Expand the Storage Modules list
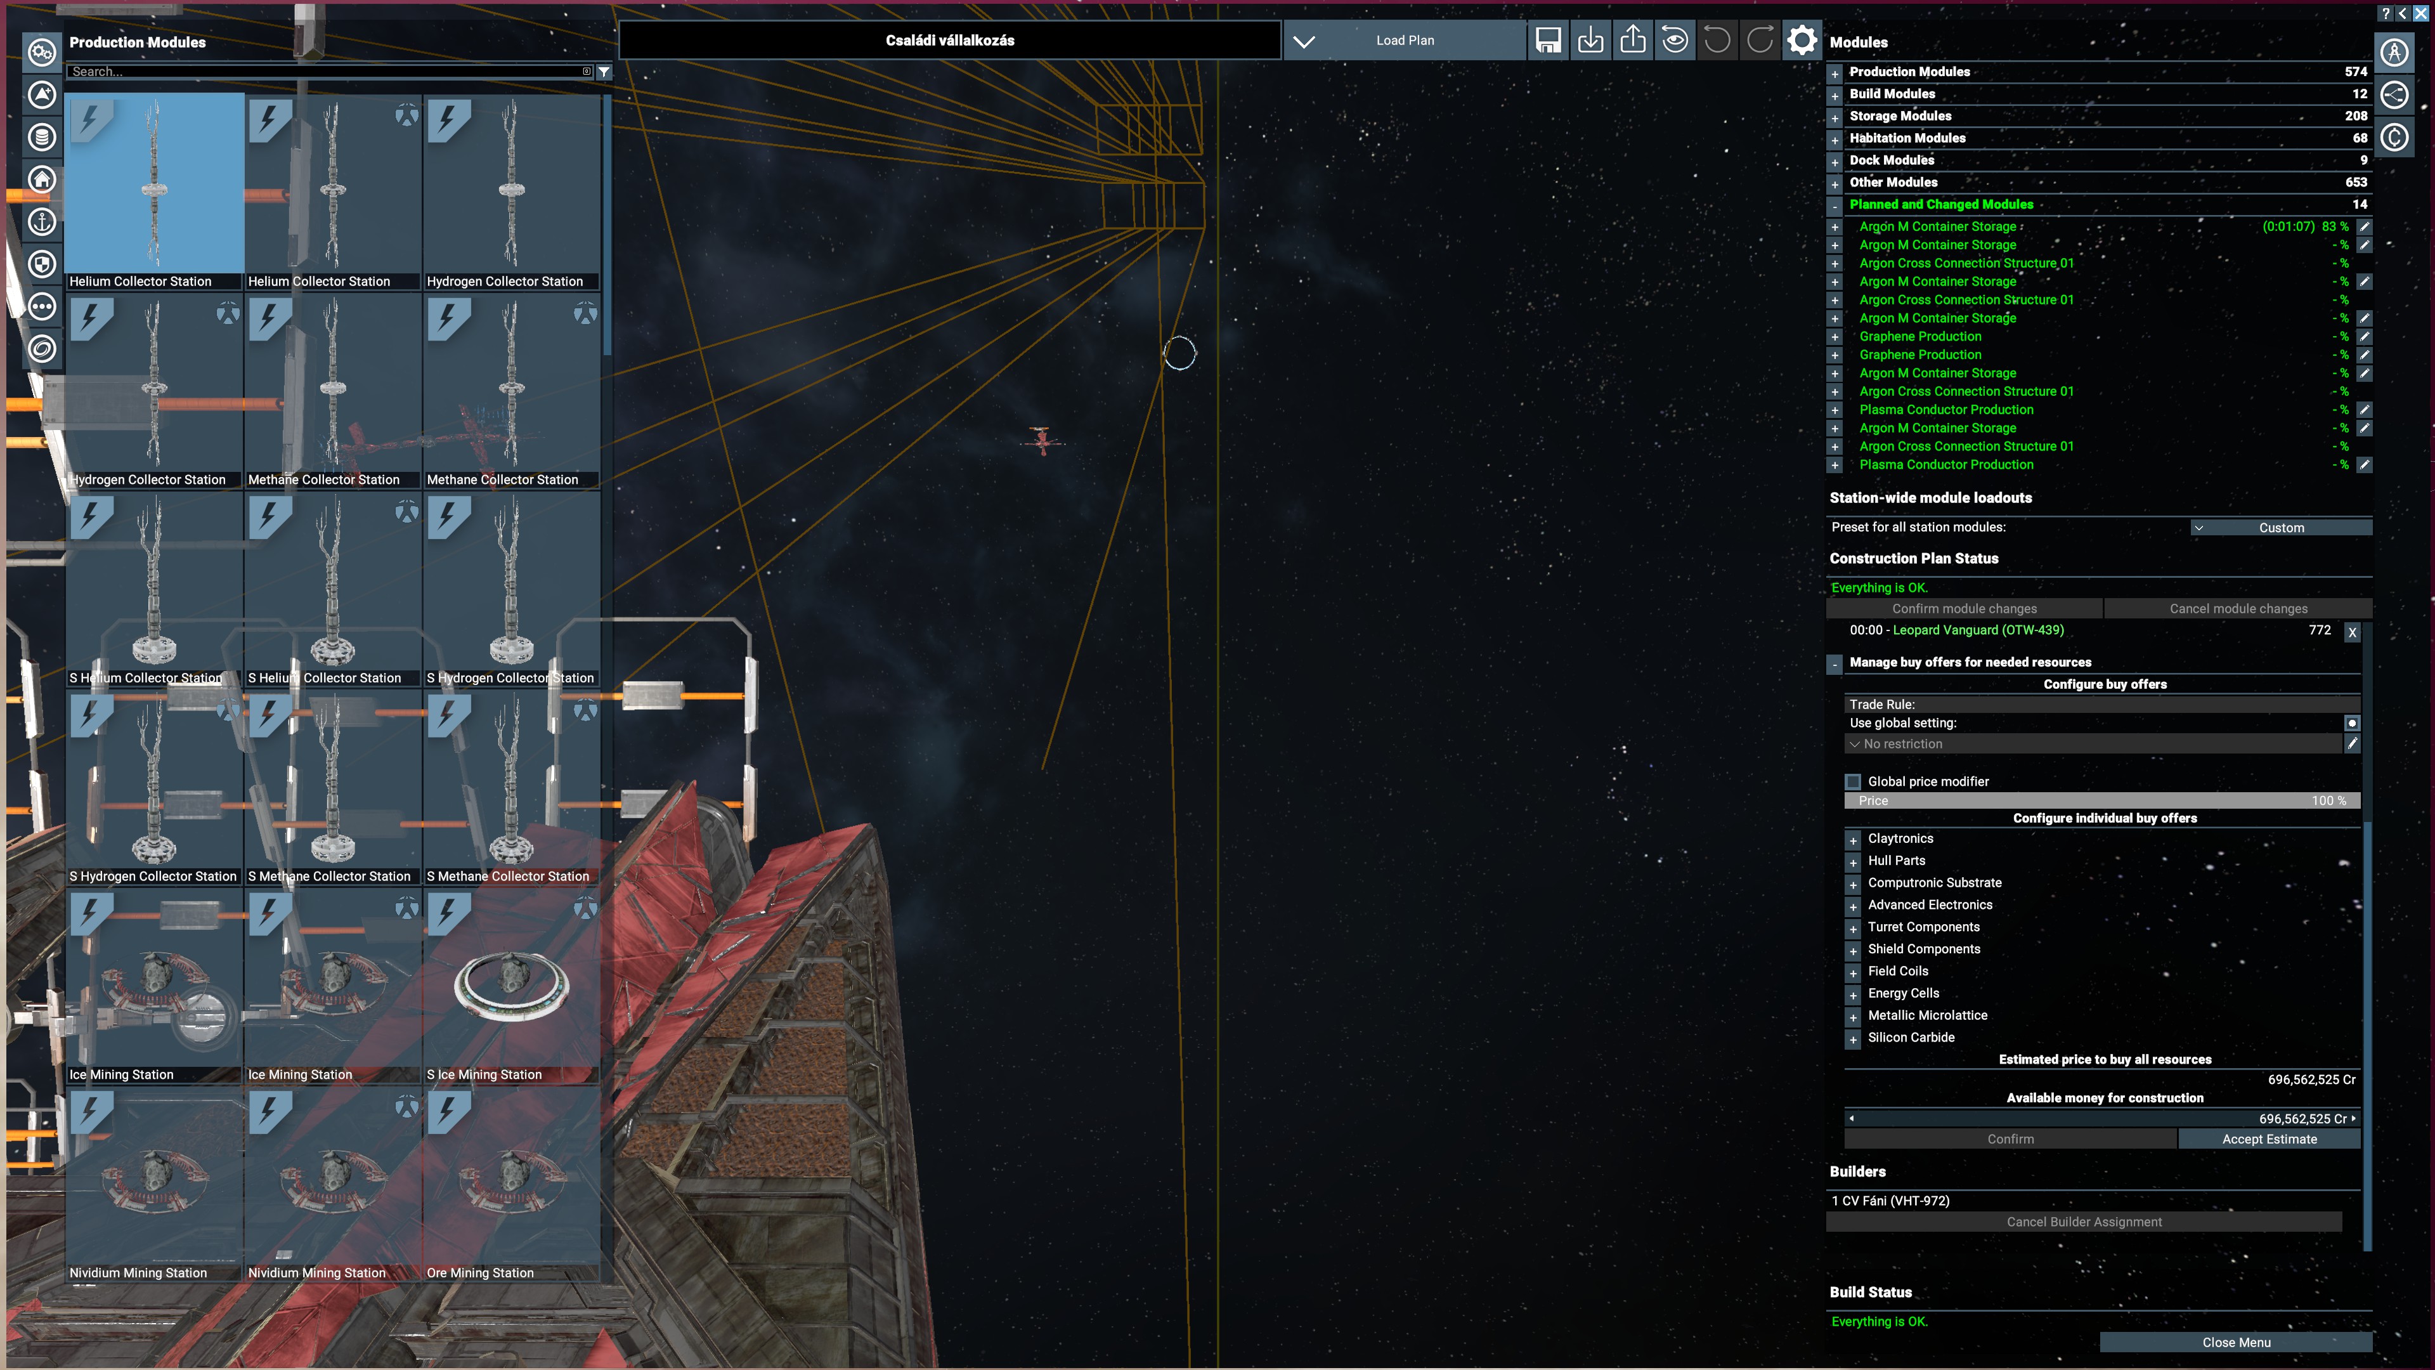This screenshot has width=2435, height=1370. point(1834,117)
